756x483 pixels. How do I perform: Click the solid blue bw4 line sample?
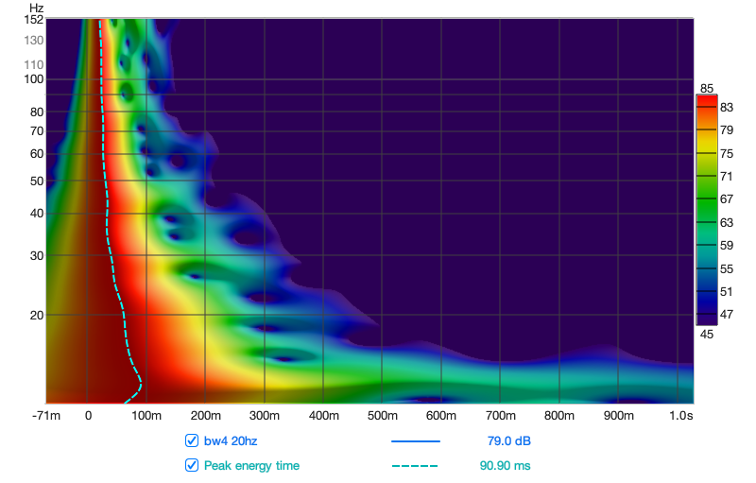tap(416, 441)
